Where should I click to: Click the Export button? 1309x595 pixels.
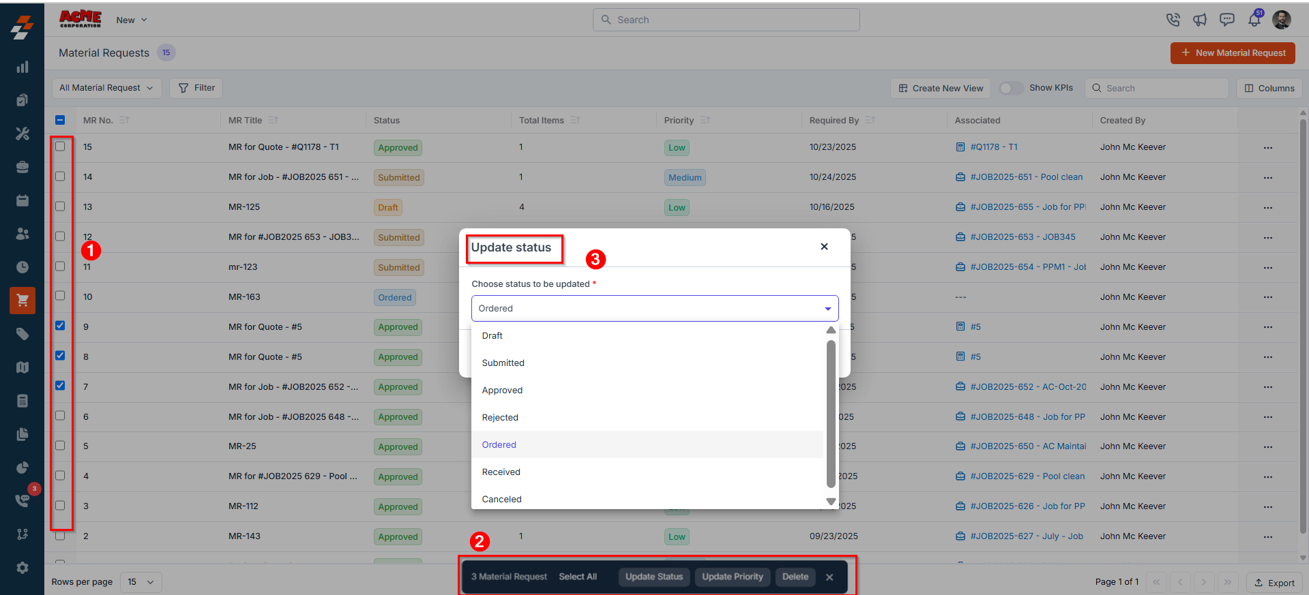pos(1274,583)
